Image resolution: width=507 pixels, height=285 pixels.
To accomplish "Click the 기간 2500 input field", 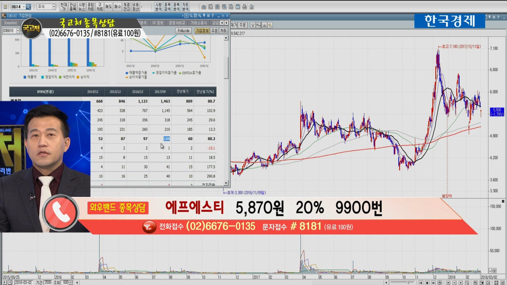I will click(x=48, y=283).
